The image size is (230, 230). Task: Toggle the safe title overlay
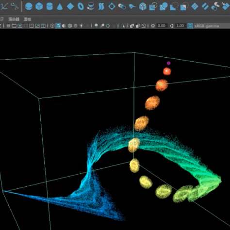[43, 26]
